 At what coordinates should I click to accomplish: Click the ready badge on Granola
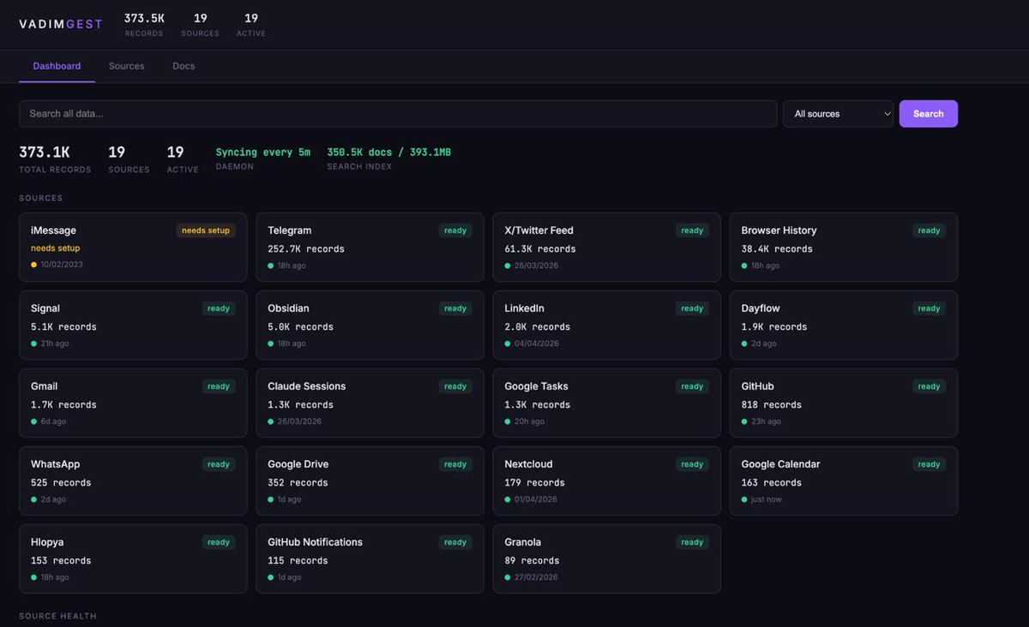point(692,542)
